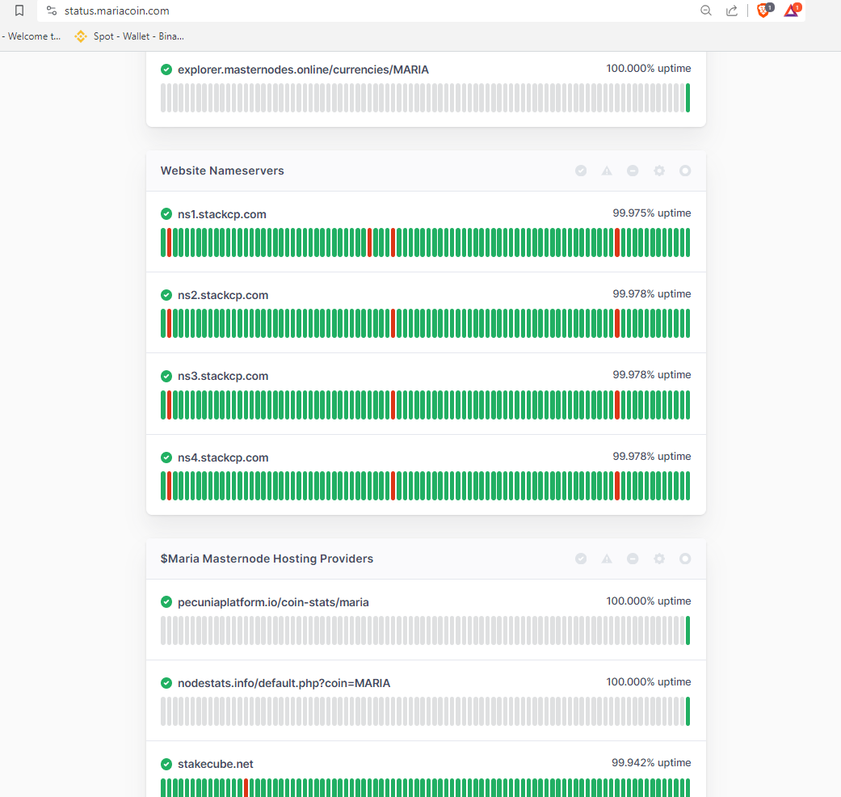Click 99.975% uptime value for ns1
The image size is (841, 797).
tap(652, 213)
